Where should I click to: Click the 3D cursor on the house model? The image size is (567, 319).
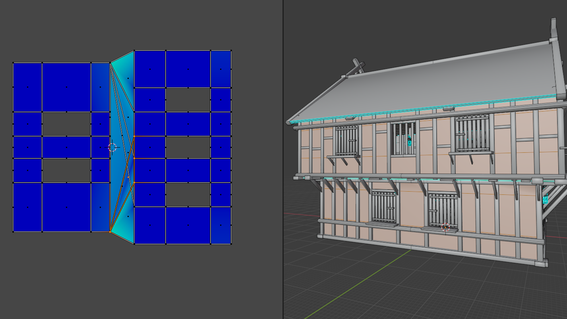445,227
